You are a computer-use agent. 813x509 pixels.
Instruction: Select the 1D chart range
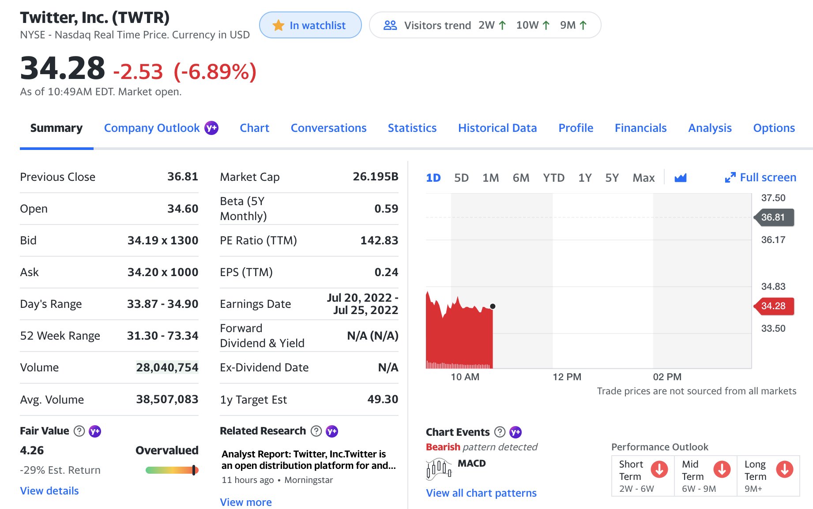433,178
